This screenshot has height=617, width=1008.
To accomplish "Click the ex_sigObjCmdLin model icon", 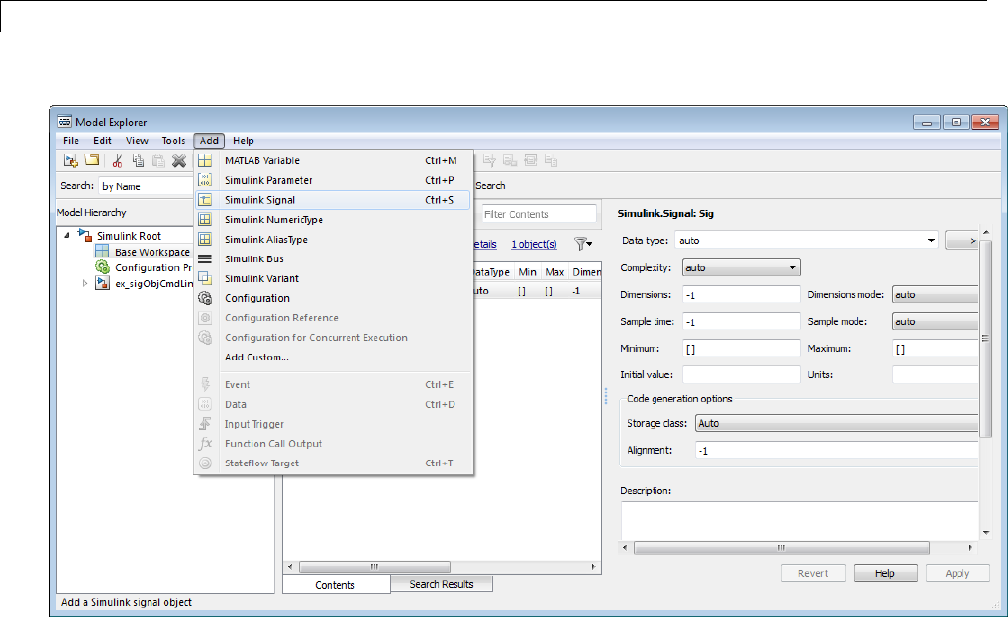I will pyautogui.click(x=102, y=283).
